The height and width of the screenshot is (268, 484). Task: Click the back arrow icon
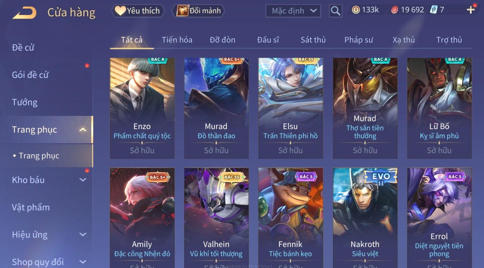(x=24, y=13)
